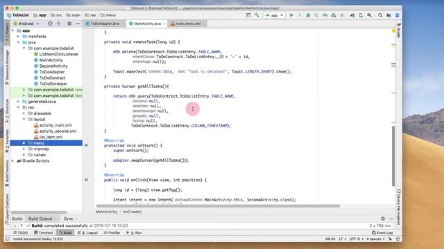Switch to the main_menu.xml tab
444x249 pixels.
(x=187, y=24)
